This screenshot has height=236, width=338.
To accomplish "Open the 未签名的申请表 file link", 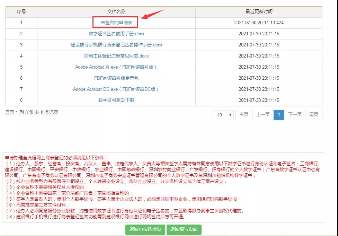I will pyautogui.click(x=116, y=23).
